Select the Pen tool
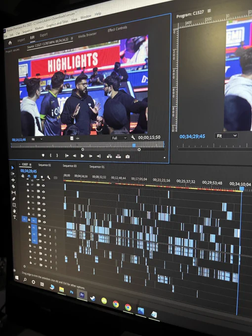Screen dimensions: 252x336 click(x=14, y=199)
